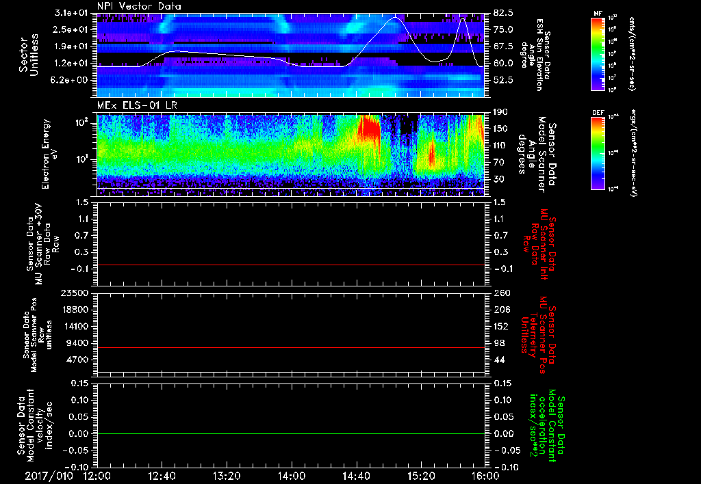Click the 110 scanner angle tick
Viewport: 701px width, 484px height.
[500, 146]
